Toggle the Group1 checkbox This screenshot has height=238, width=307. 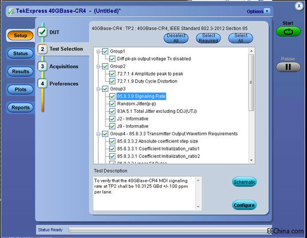pos(105,52)
